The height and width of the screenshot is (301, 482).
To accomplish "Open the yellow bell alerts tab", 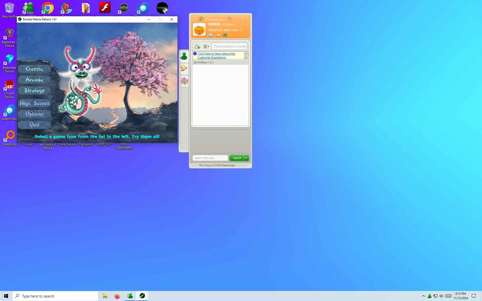I will tap(184, 68).
